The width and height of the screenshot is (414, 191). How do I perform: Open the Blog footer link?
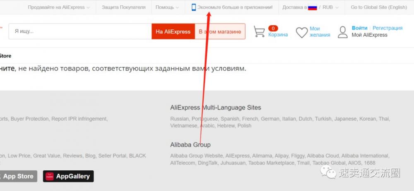pos(90,156)
